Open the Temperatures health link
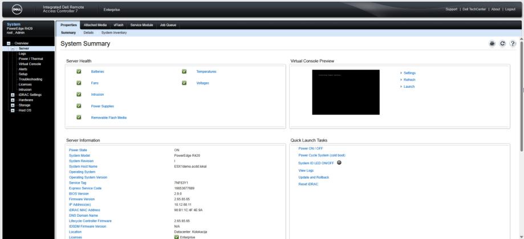 (206, 71)
